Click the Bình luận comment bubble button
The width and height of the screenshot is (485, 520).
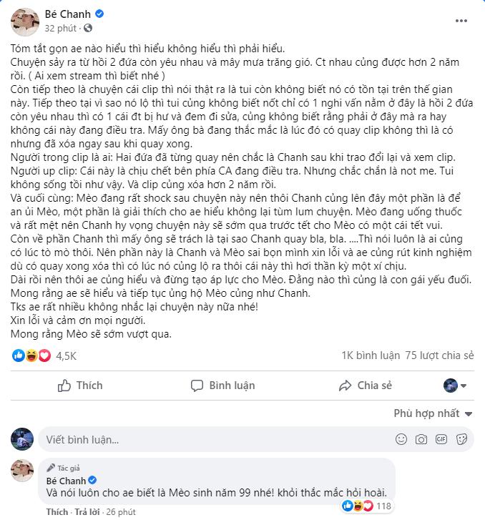[222, 386]
